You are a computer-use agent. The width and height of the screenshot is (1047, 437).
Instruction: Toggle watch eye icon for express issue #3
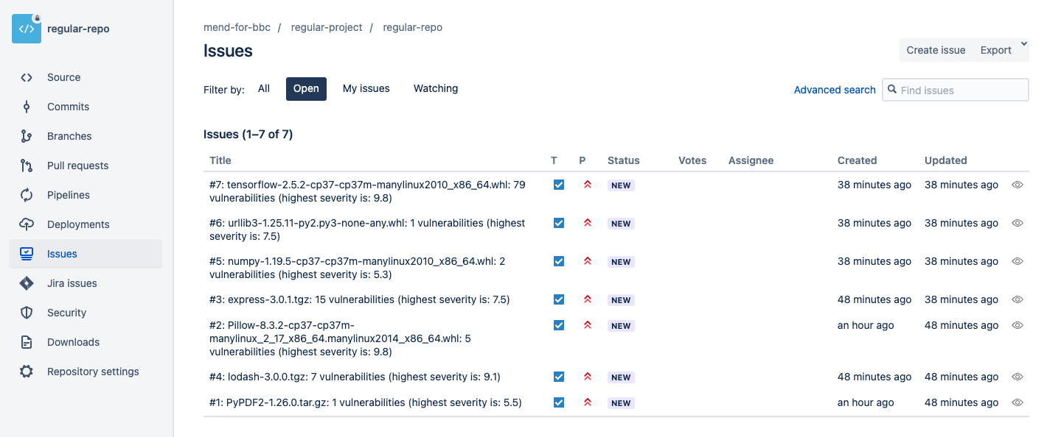[x=1018, y=299]
